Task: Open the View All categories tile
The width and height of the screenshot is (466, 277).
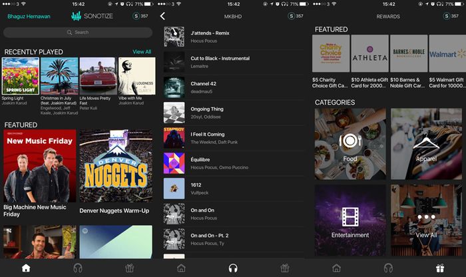Action: (426, 220)
